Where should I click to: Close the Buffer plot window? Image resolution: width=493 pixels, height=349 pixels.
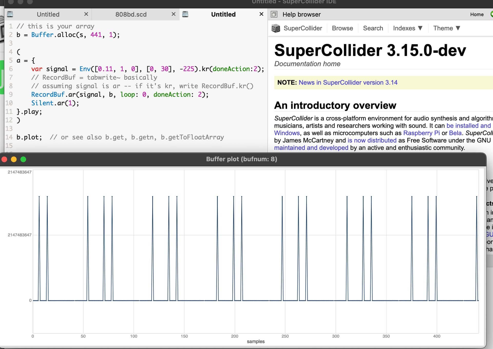(4, 159)
